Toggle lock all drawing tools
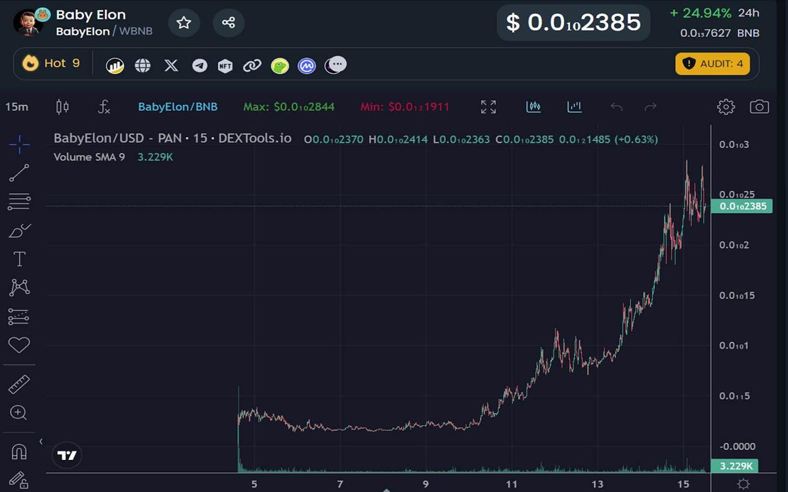Viewport: 788px width, 492px height. [x=18, y=481]
